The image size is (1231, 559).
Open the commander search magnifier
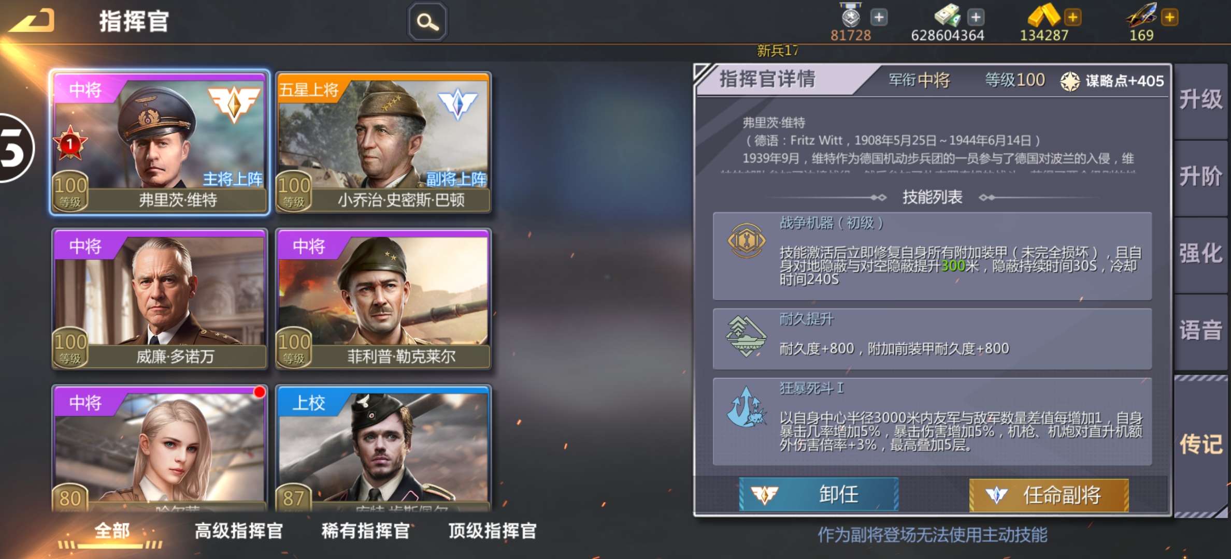[427, 22]
